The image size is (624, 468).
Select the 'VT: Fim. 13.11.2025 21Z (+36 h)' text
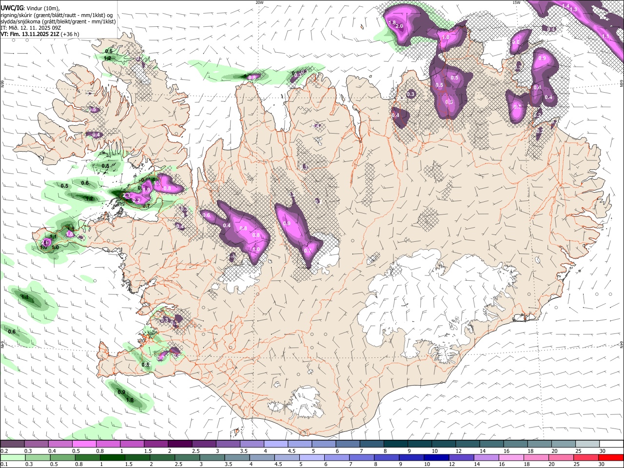pyautogui.click(x=40, y=34)
